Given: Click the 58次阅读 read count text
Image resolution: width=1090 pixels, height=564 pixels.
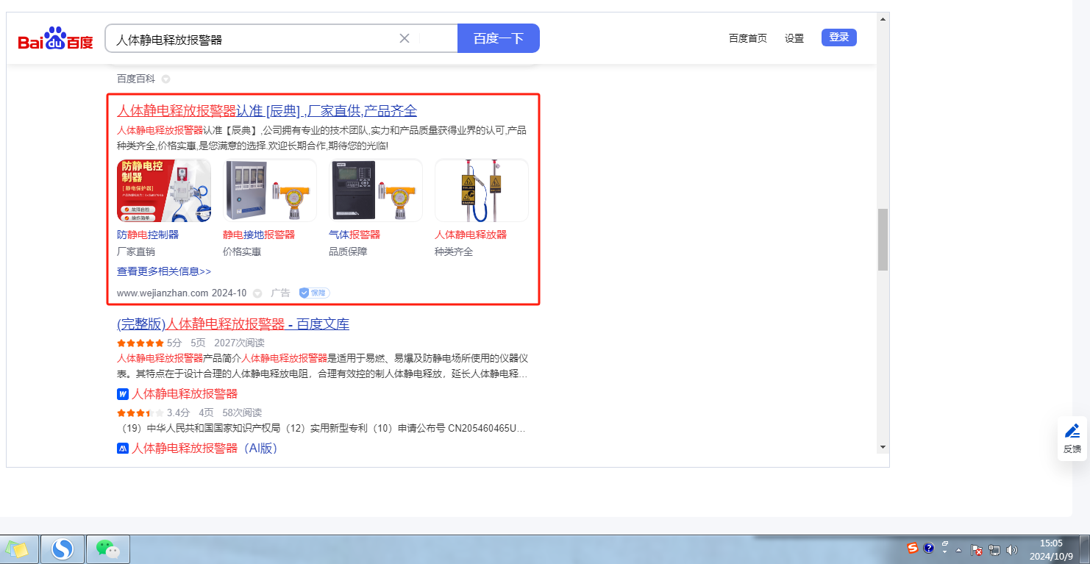Looking at the screenshot, I should click(242, 413).
